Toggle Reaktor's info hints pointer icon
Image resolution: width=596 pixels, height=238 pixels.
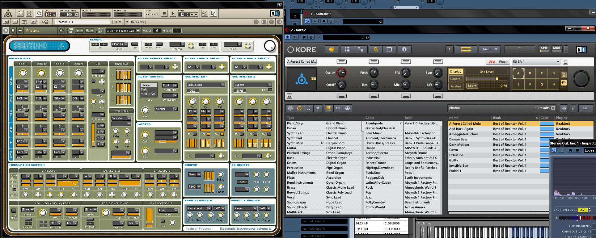coord(213,13)
